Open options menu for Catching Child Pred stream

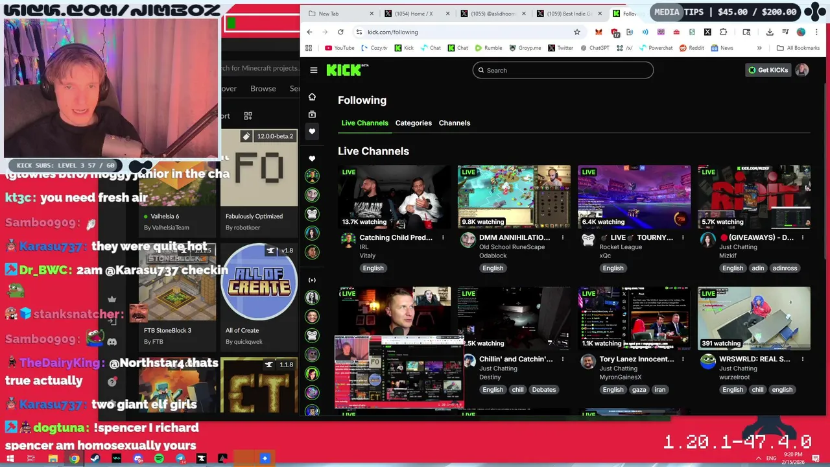(x=443, y=237)
